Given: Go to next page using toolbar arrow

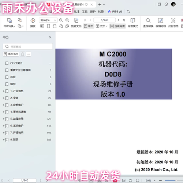Looking at the screenshot, I should click(118, 20).
